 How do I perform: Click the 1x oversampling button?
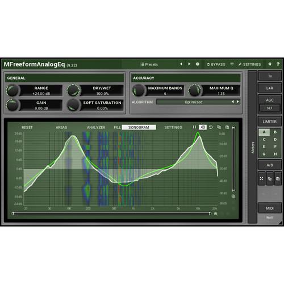tap(270, 76)
